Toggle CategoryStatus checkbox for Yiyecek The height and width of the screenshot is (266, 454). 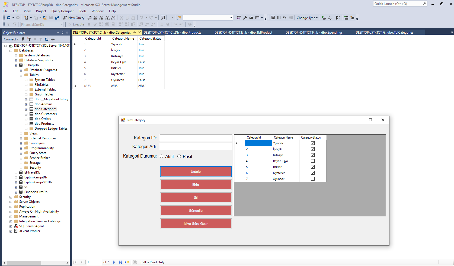click(313, 143)
